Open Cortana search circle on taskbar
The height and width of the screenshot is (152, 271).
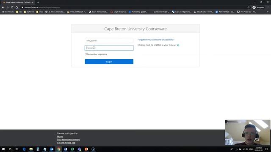tap(10, 149)
